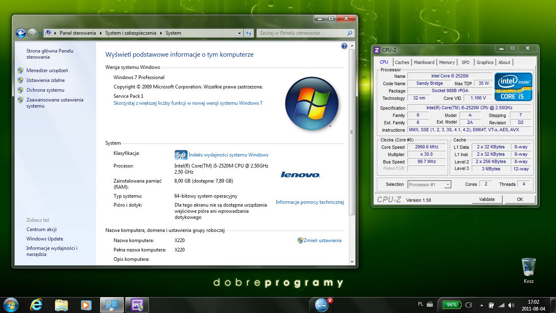This screenshot has width=556, height=313.
Task: Open Windows Update link
Action: coord(45,239)
